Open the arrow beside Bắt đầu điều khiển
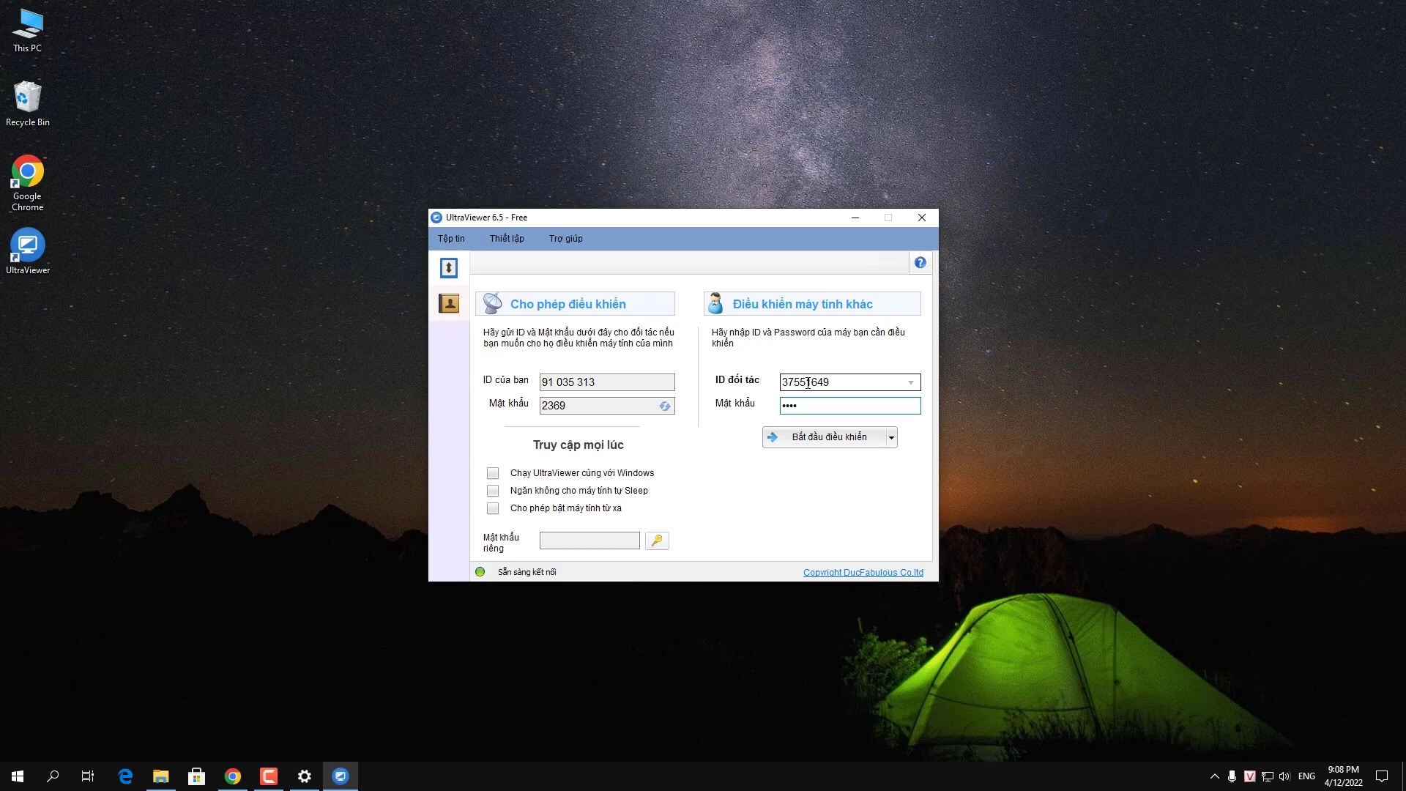The height and width of the screenshot is (791, 1406). click(891, 437)
